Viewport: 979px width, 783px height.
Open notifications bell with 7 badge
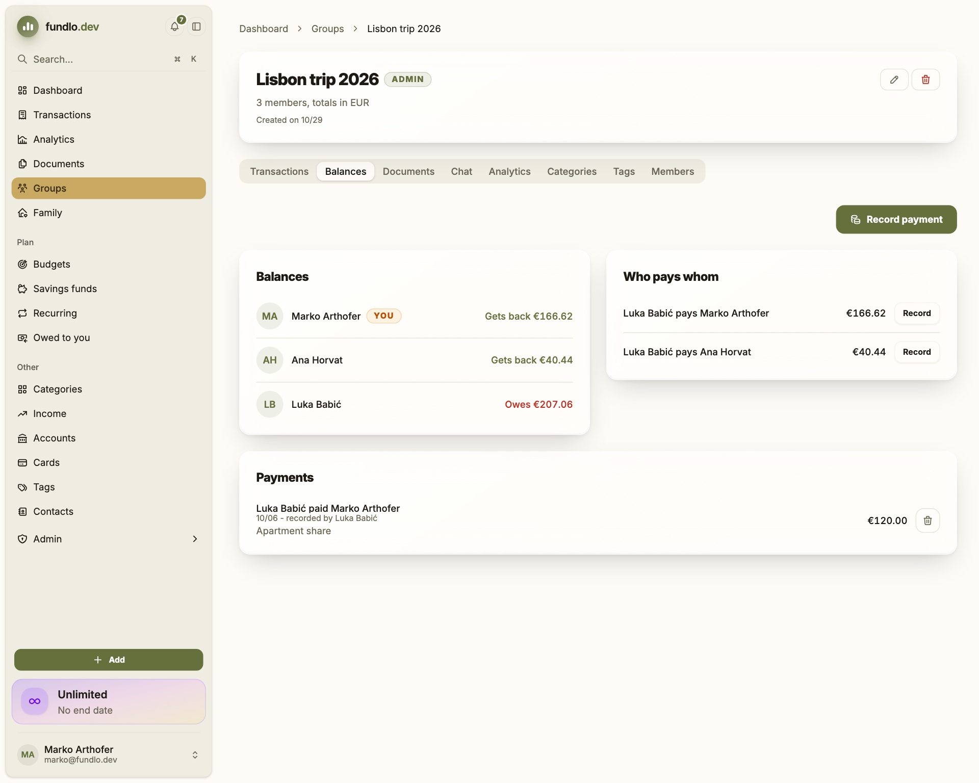click(x=175, y=27)
